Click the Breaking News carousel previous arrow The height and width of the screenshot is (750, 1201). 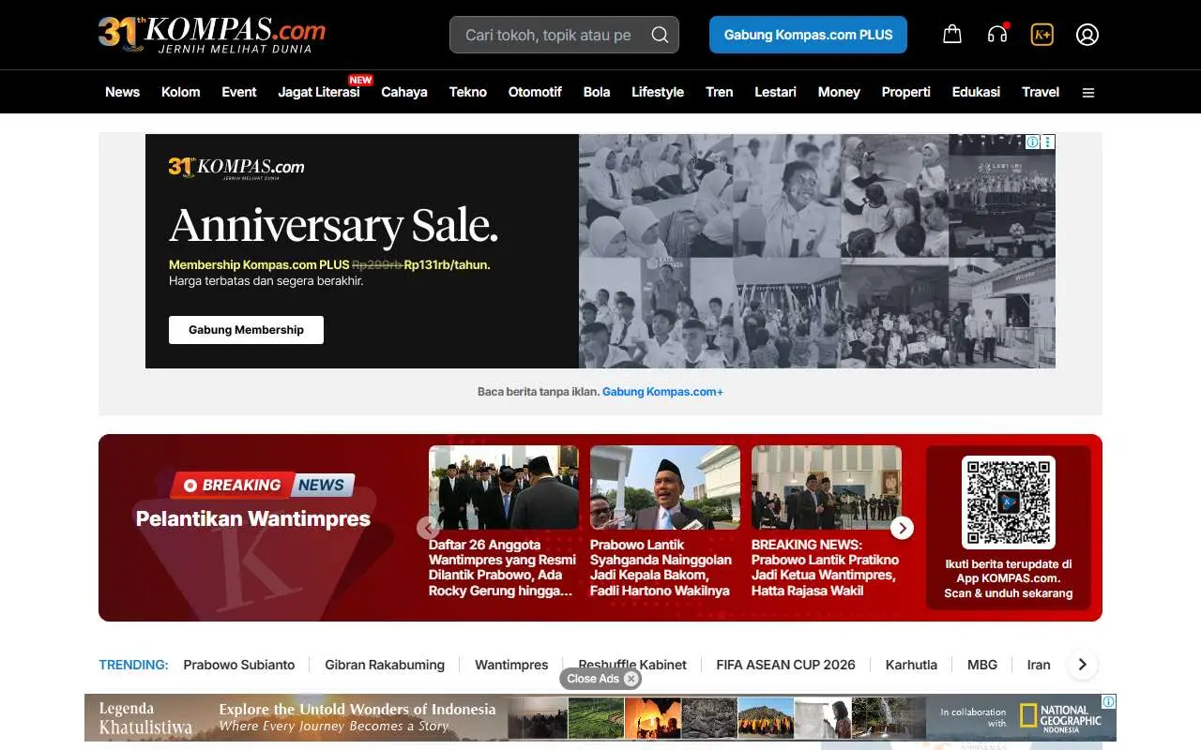click(428, 528)
